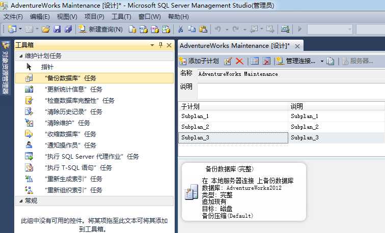Click the subplan properties edit icon

pos(228,61)
